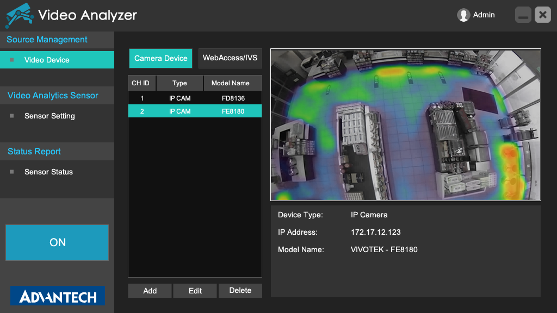The height and width of the screenshot is (313, 557).
Task: Select the FD8136 camera row
Action: [195, 98]
